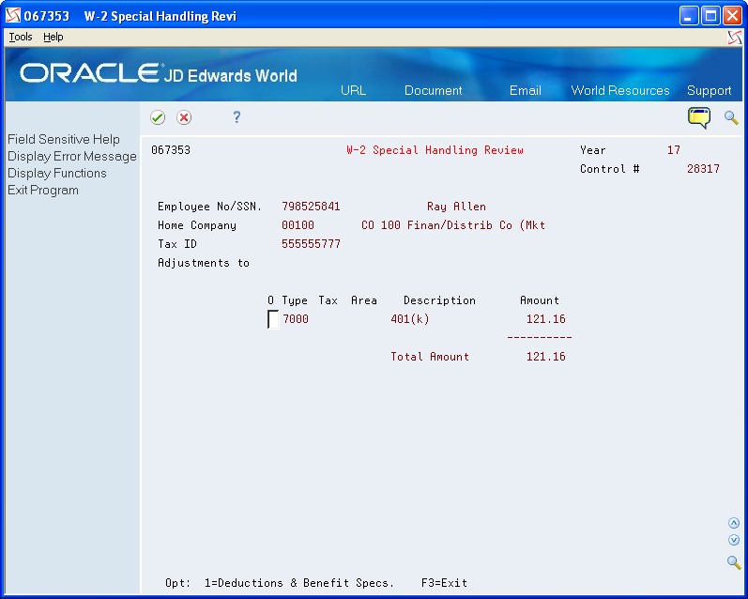
Task: Click CO 100 Finan/Distrib Co company name
Action: 453,225
